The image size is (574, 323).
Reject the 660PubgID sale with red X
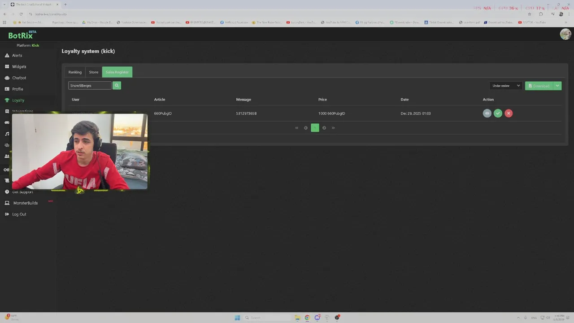point(509,113)
